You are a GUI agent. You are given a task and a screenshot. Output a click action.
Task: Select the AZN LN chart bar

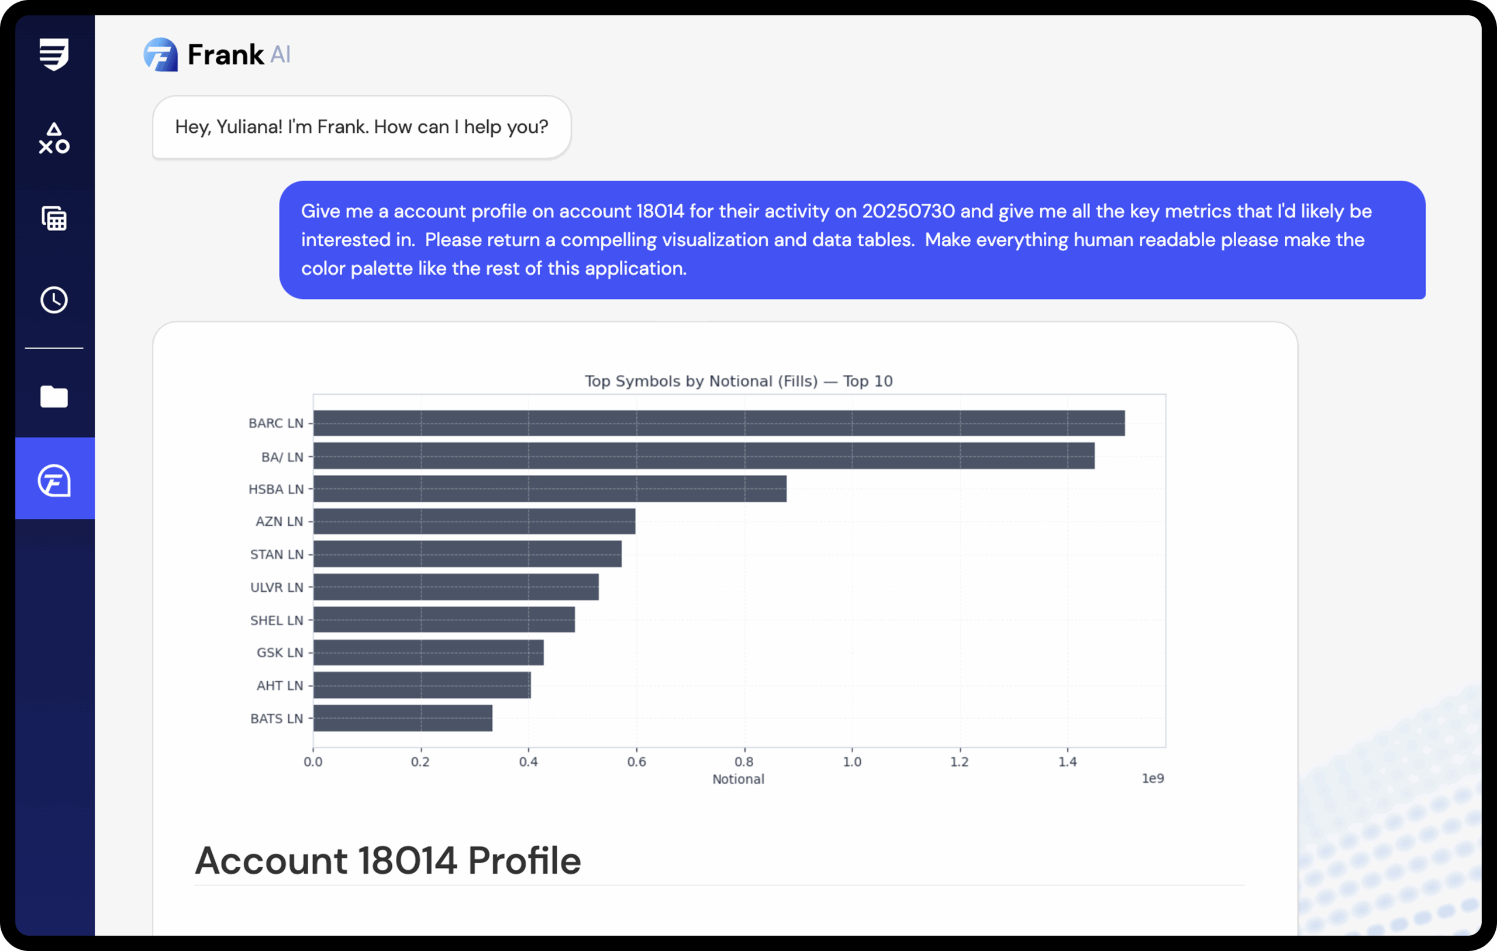tap(474, 521)
